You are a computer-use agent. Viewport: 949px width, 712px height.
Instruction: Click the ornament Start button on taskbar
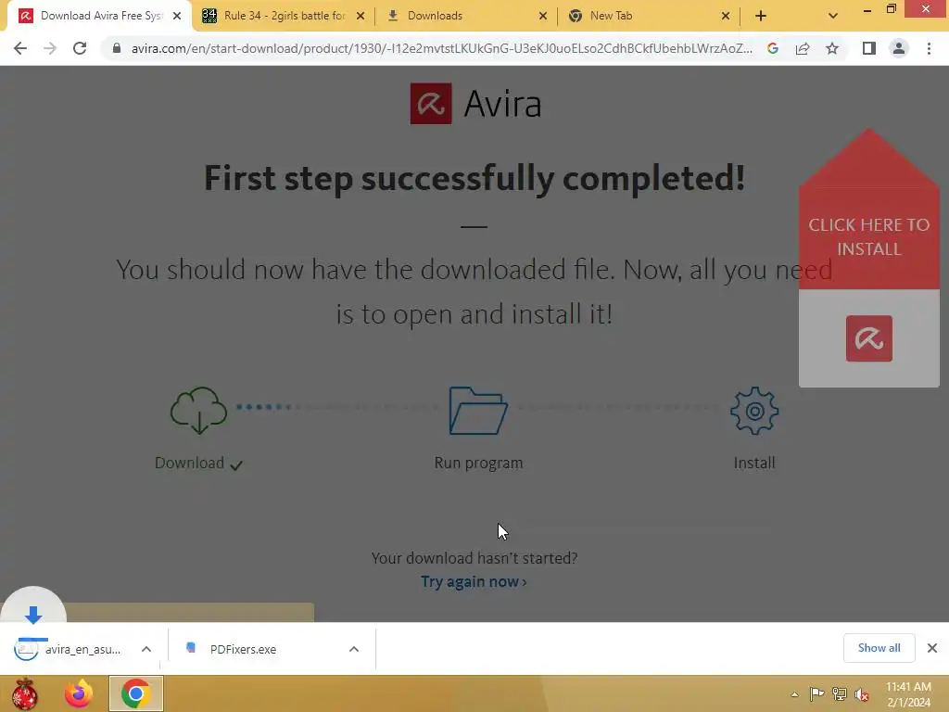coord(24,693)
